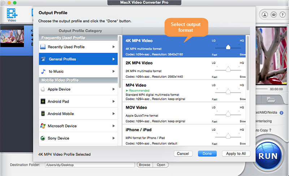Expand the Microsoft Device arrow
This screenshot has height=176, width=289.
[114, 126]
